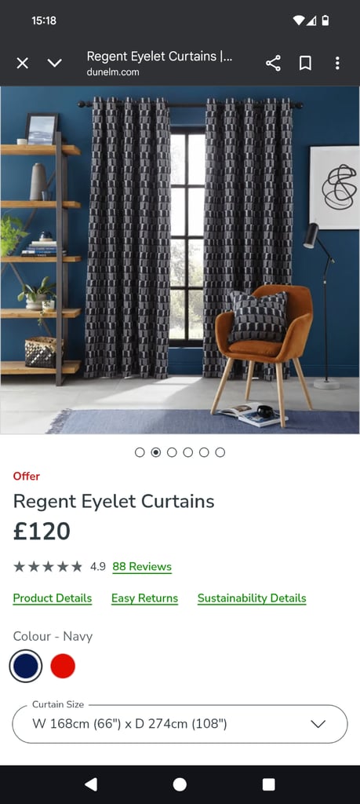Minimize custom tab with down chevron
Image resolution: width=360 pixels, height=804 pixels.
pos(54,63)
